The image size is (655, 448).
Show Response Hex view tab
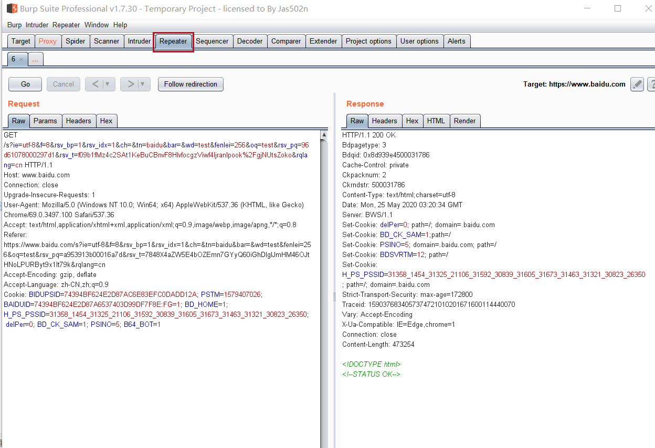(413, 121)
